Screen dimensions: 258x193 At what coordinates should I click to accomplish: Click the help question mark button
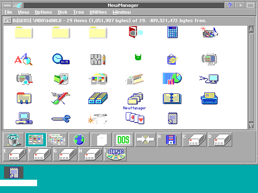pos(230,5)
